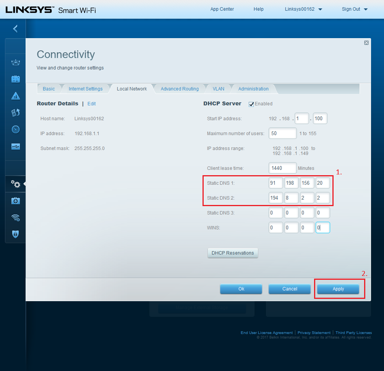
Task: Open Guest Access briefcase icon
Action: [x=15, y=79]
